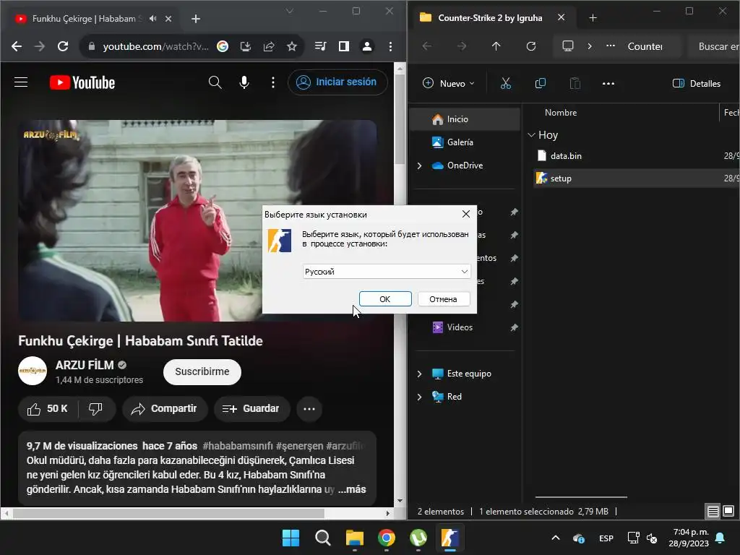Viewport: 740px width, 555px height.
Task: Dislike the video
Action: click(96, 409)
